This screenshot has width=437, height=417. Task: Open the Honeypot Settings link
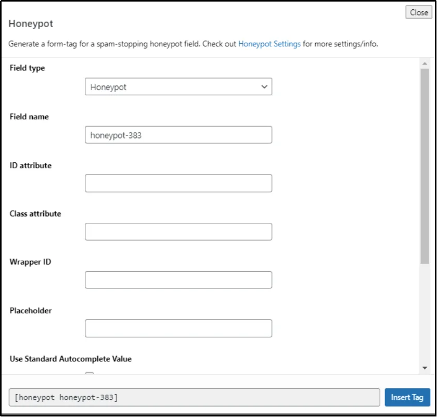[x=269, y=44]
